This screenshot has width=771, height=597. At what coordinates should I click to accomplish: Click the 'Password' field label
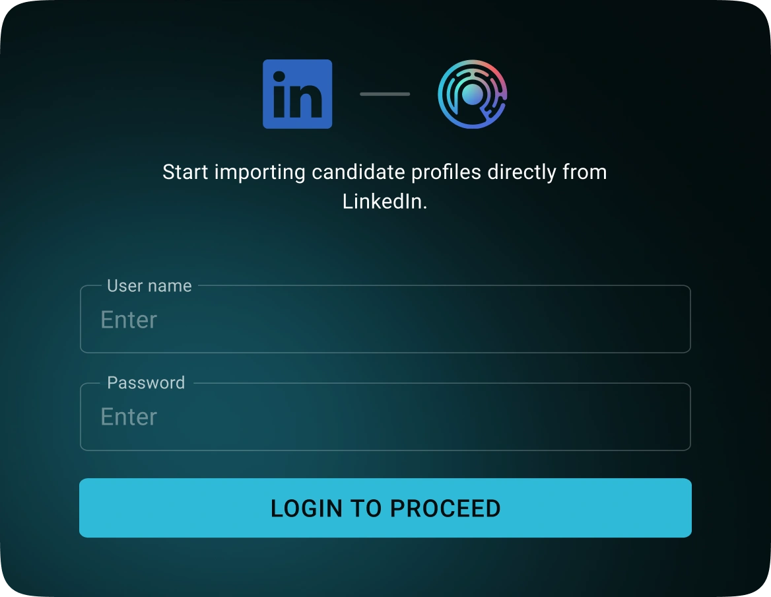tap(146, 382)
